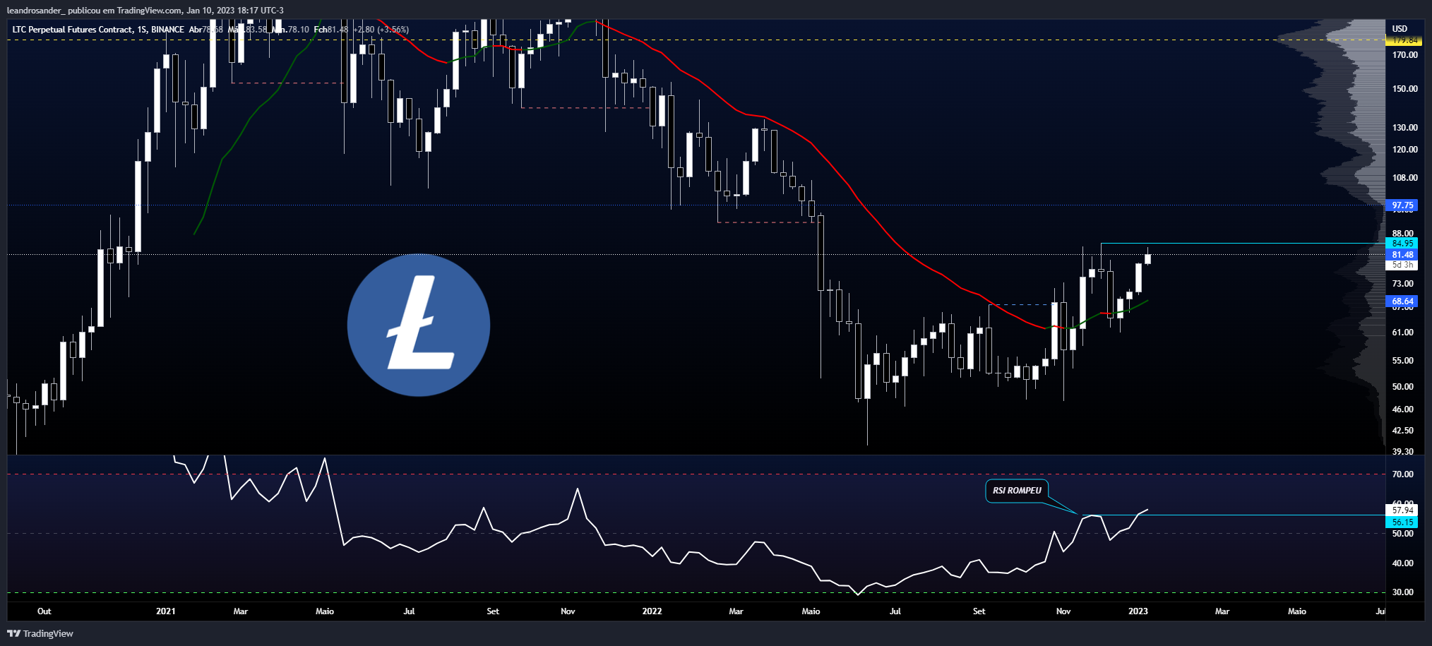Select the cyan RSI level label 56.15
This screenshot has width=1432, height=646.
point(1402,522)
